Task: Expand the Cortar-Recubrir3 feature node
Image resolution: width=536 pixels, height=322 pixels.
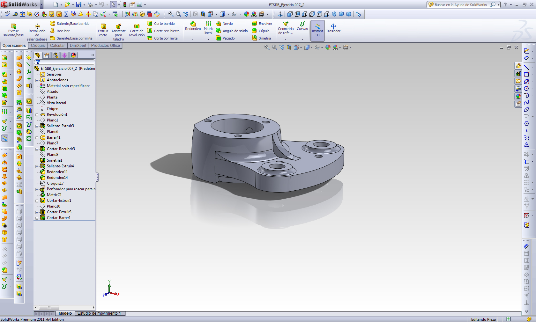Action: click(37, 149)
